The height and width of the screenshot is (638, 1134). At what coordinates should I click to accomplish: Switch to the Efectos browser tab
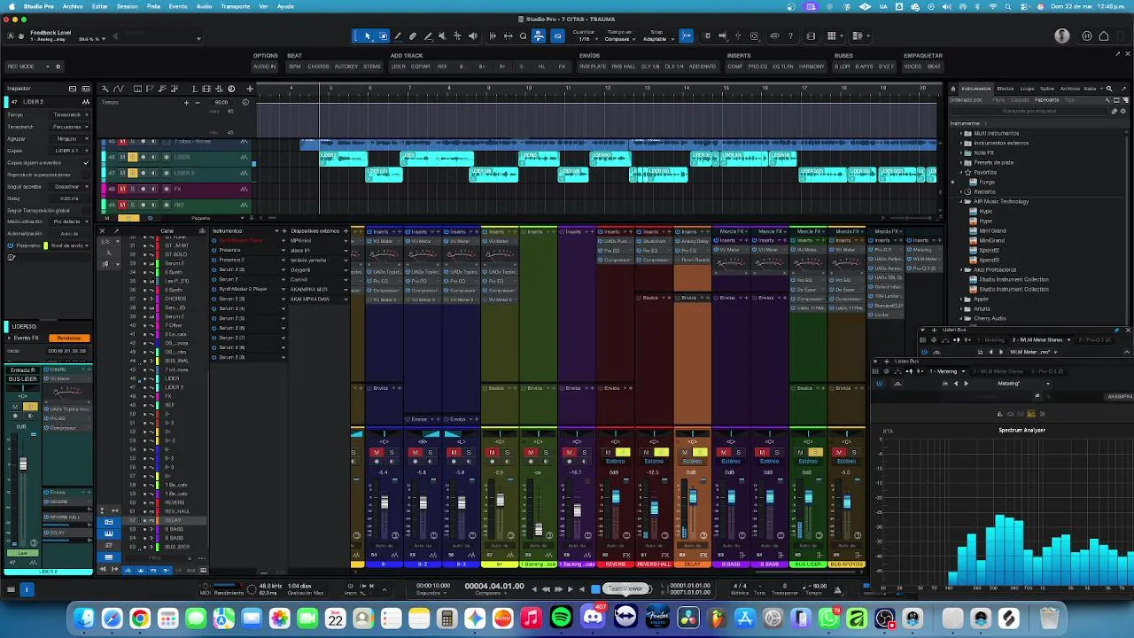point(1006,89)
